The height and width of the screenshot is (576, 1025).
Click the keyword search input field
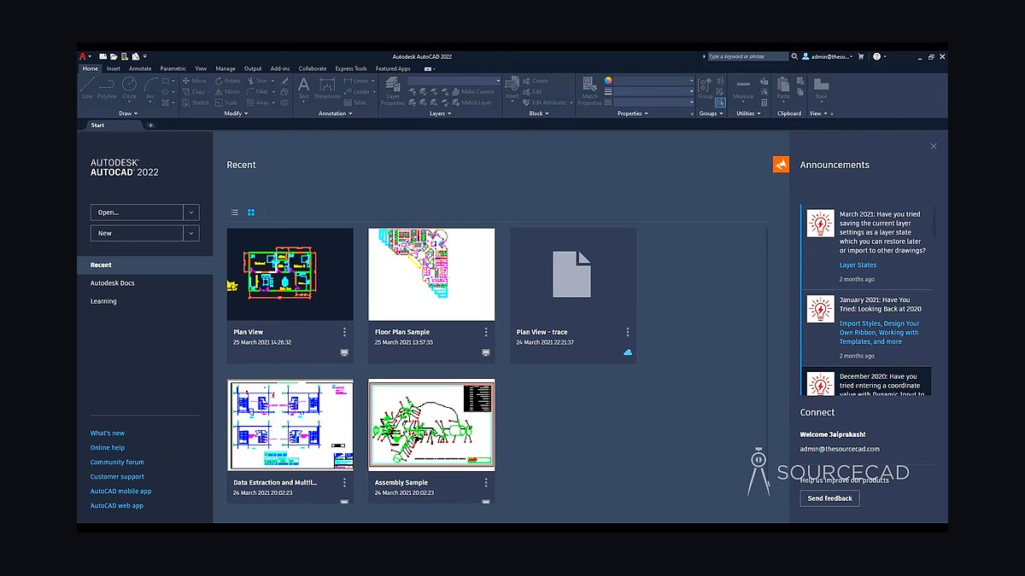[x=747, y=56]
